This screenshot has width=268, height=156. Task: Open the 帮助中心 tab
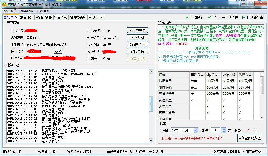coord(96,18)
